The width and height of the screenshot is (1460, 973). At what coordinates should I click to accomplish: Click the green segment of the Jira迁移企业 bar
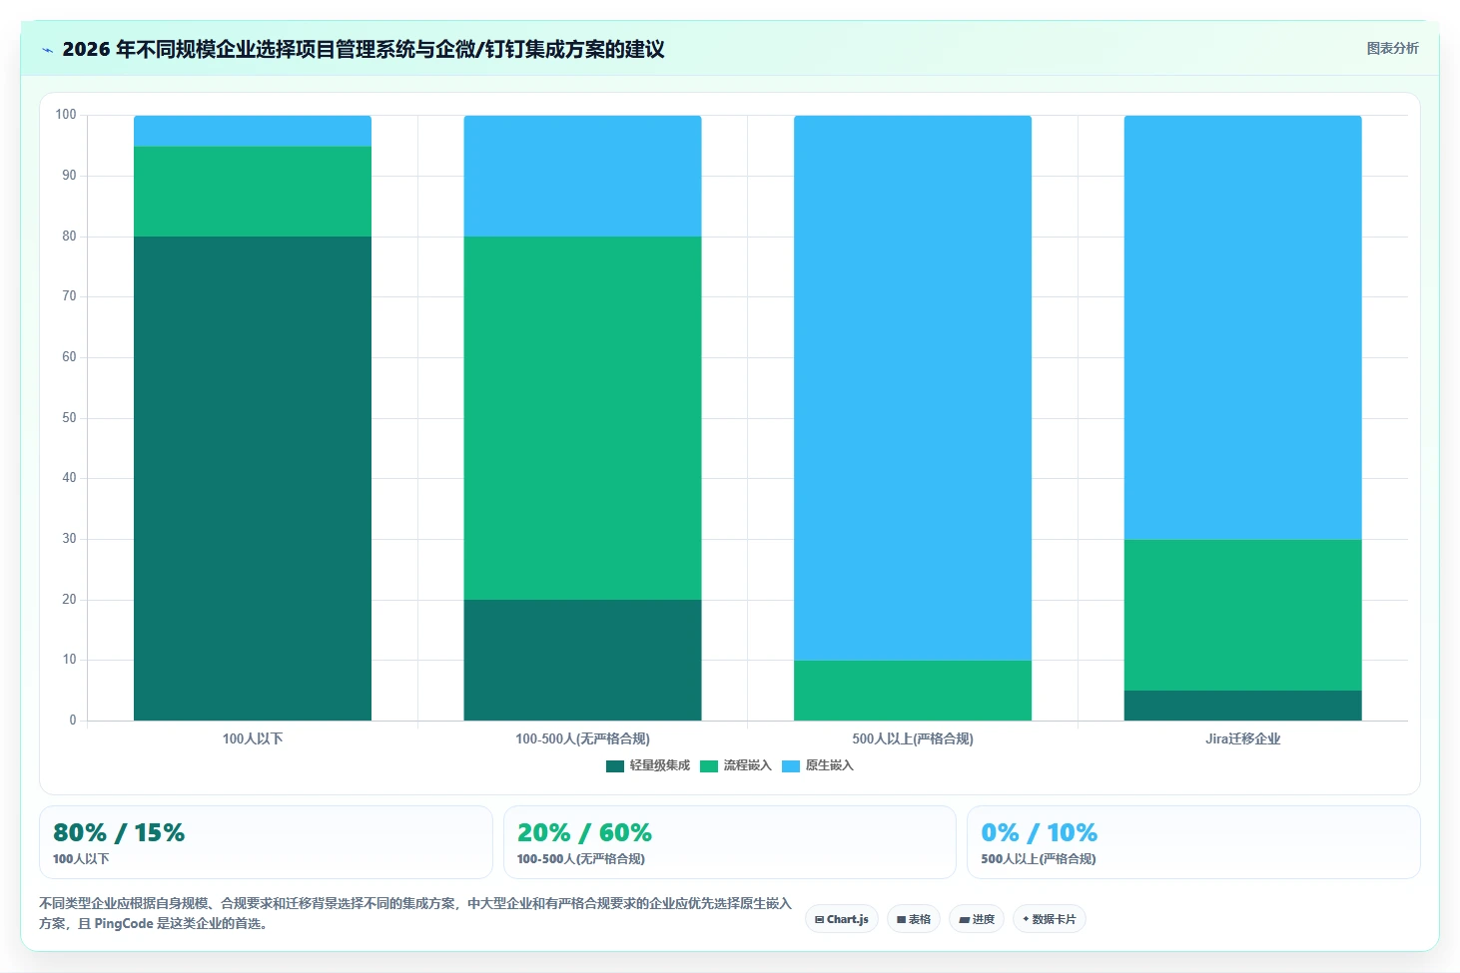point(1242,615)
